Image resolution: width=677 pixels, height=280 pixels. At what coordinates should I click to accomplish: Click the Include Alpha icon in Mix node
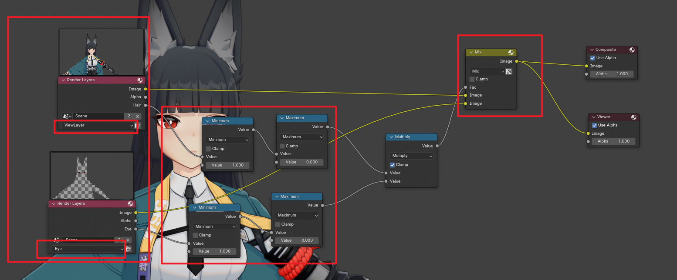coord(508,71)
